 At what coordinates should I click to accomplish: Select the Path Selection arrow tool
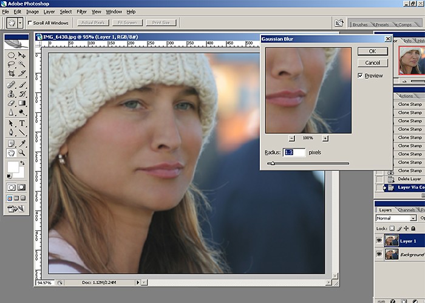point(11,124)
